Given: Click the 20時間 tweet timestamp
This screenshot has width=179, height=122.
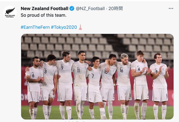Looking at the screenshot, I should tap(115, 8).
